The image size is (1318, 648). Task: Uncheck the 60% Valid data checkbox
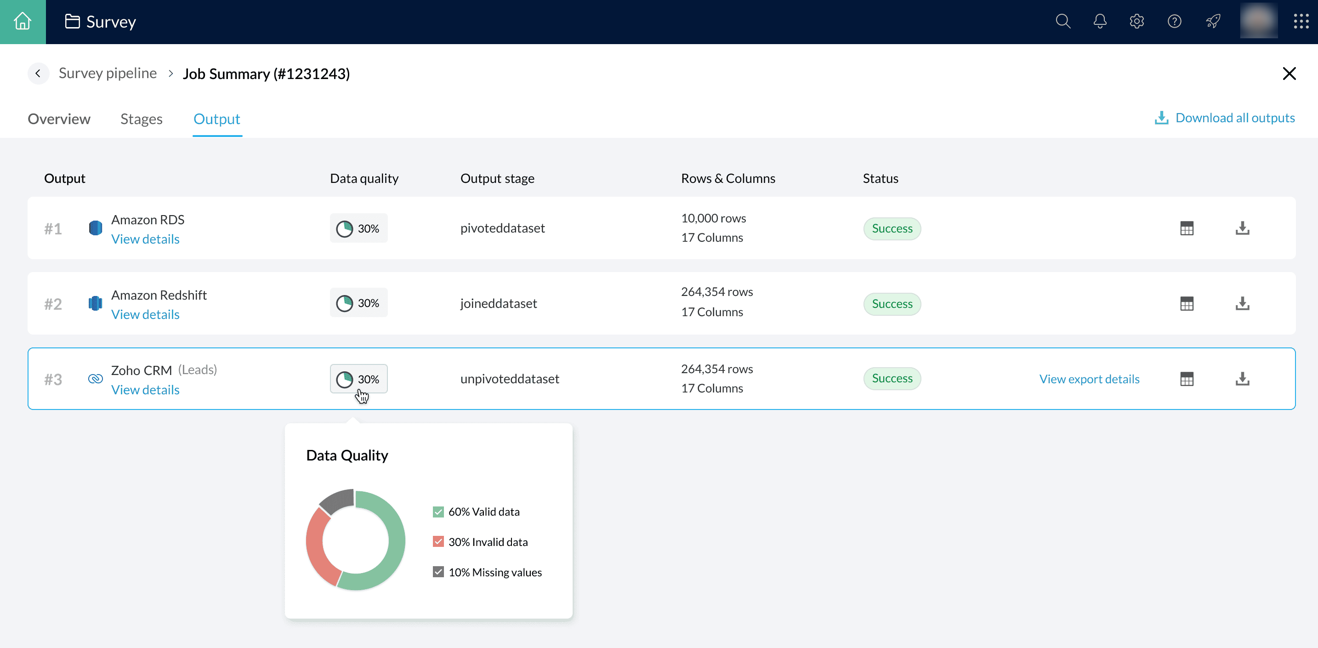point(438,512)
